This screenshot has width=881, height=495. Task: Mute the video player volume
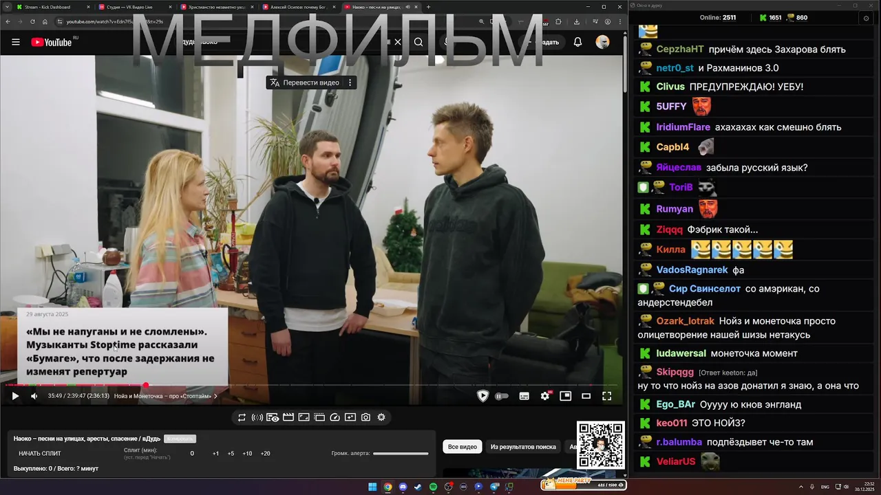34,396
